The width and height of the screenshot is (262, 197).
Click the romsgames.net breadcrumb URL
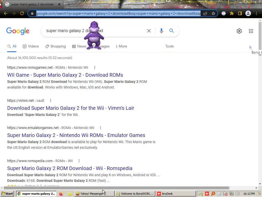[48, 67]
